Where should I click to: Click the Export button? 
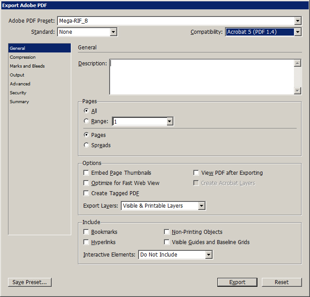click(237, 282)
